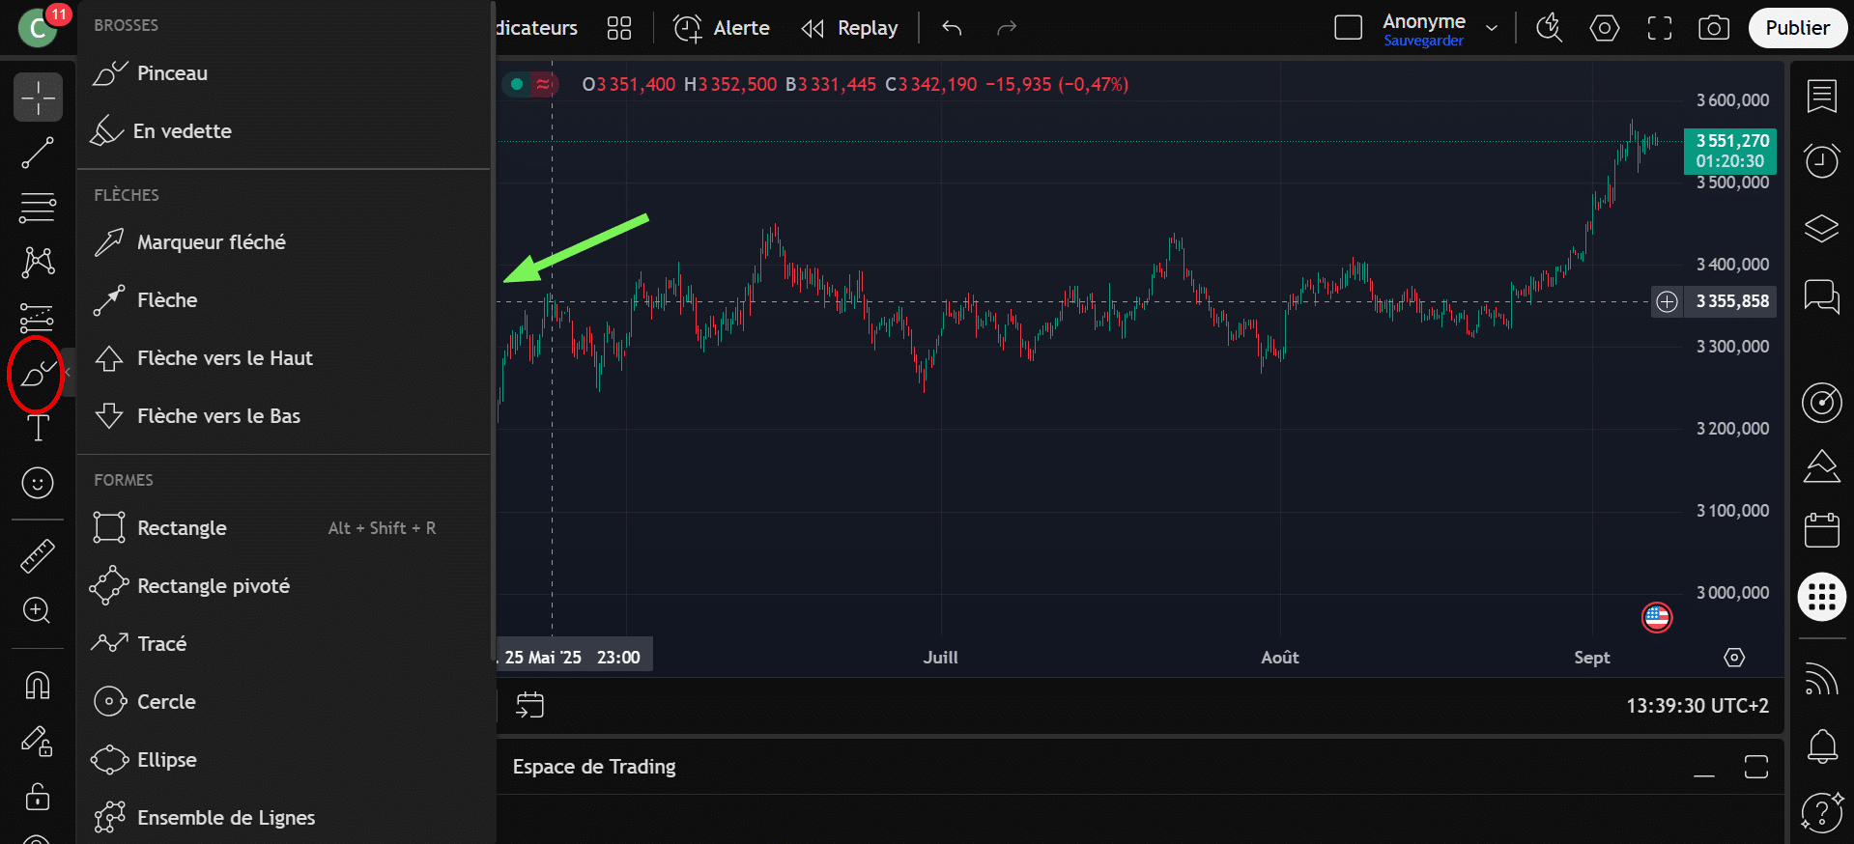Open the chart settings hexagon icon
The width and height of the screenshot is (1854, 844).
[1604, 28]
